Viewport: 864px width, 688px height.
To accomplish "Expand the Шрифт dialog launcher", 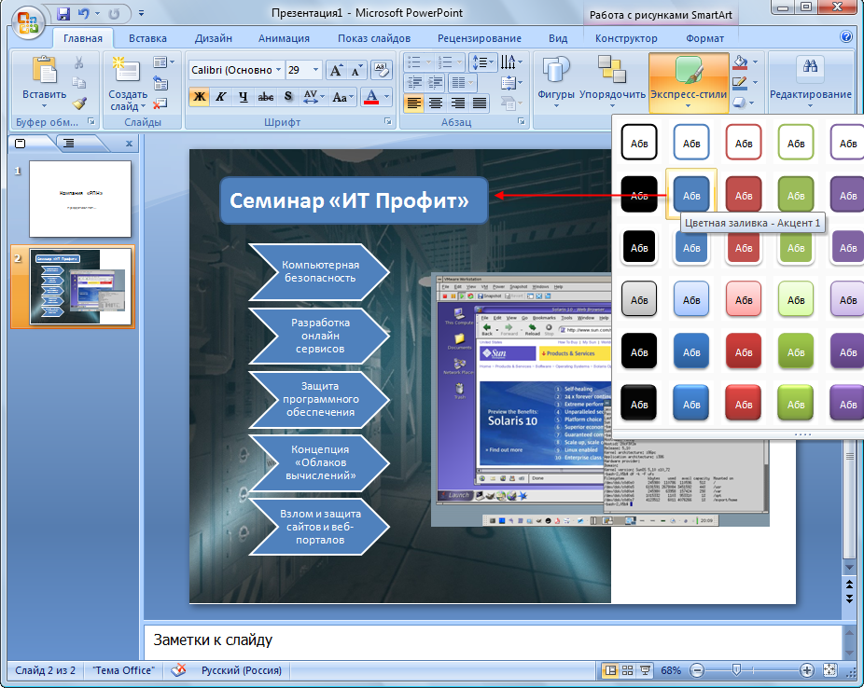I will pyautogui.click(x=388, y=121).
